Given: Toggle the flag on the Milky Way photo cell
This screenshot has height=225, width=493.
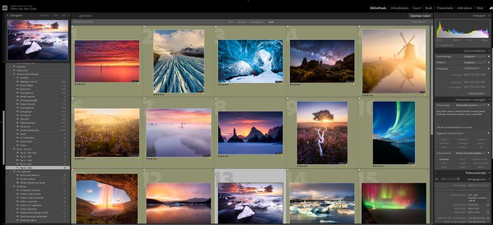Looking at the screenshot, I should tap(288, 27).
